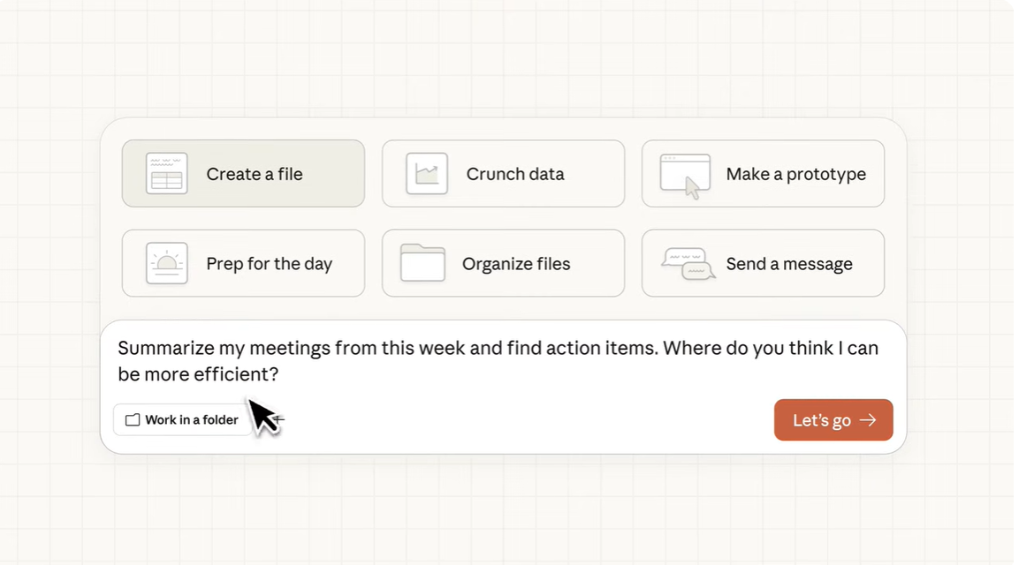Select the Send a message shortcut
The image size is (1019, 565).
[763, 263]
